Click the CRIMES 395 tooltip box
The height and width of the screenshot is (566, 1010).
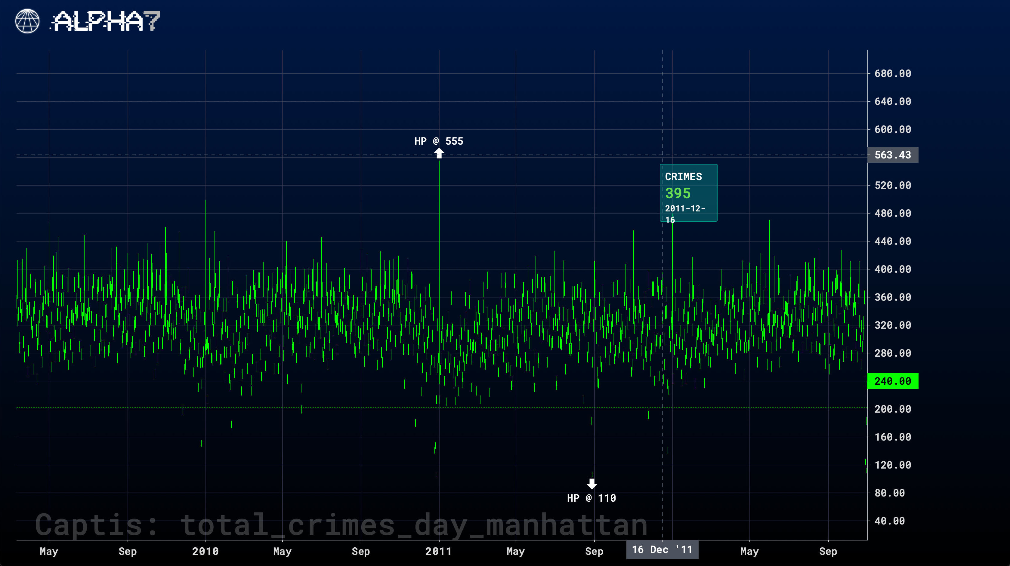pyautogui.click(x=689, y=193)
